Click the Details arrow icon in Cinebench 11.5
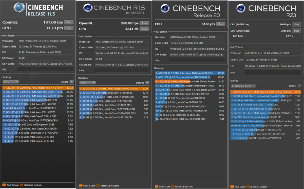The height and width of the screenshot is (189, 304). click(x=71, y=82)
